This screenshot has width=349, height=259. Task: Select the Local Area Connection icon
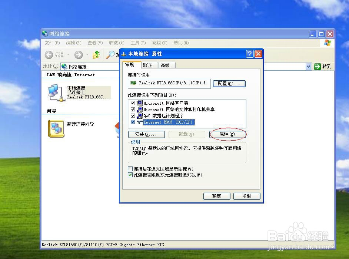click(57, 93)
